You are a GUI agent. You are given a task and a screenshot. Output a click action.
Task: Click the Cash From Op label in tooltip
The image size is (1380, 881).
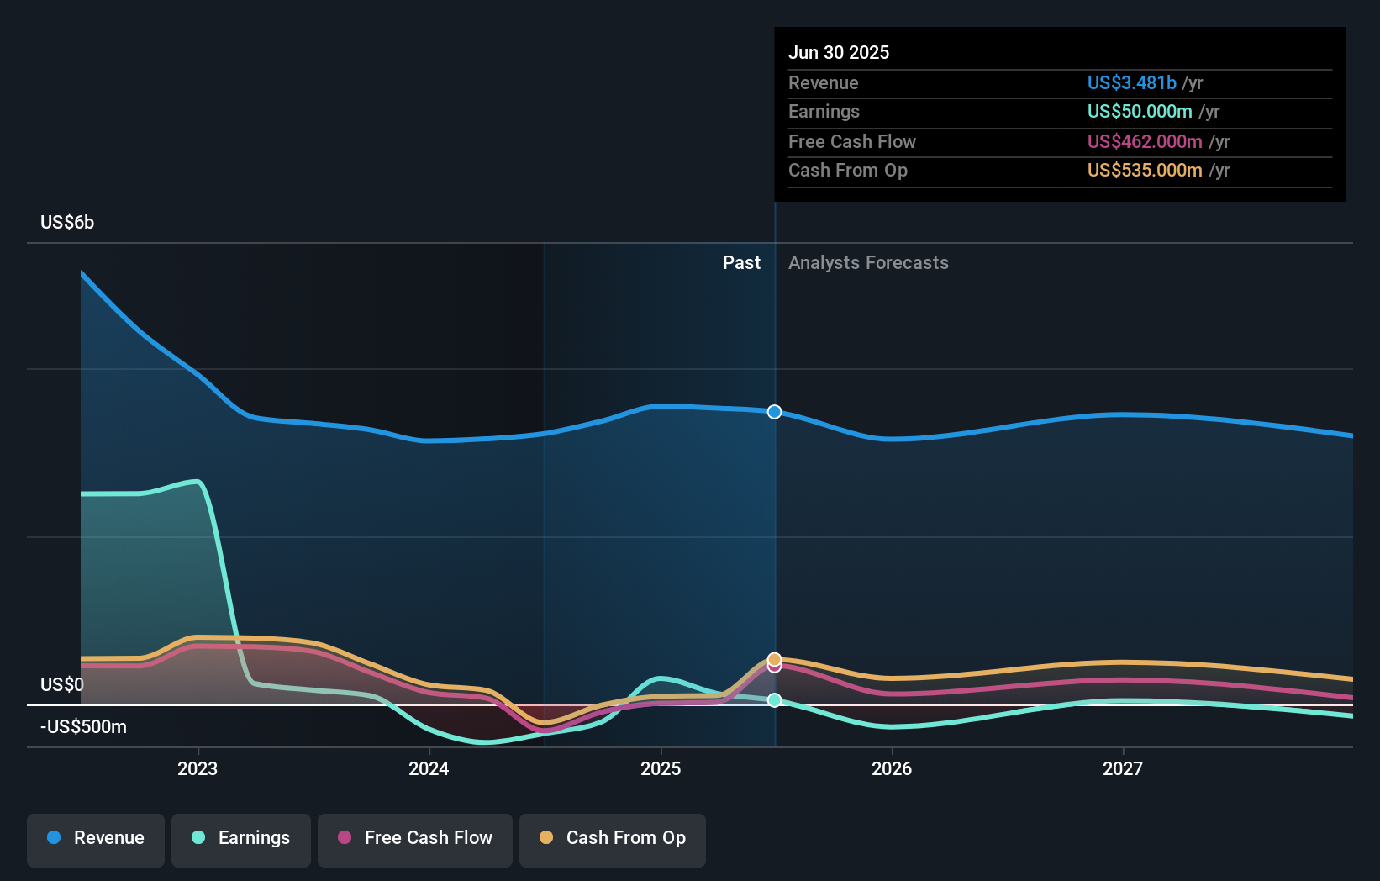point(848,170)
